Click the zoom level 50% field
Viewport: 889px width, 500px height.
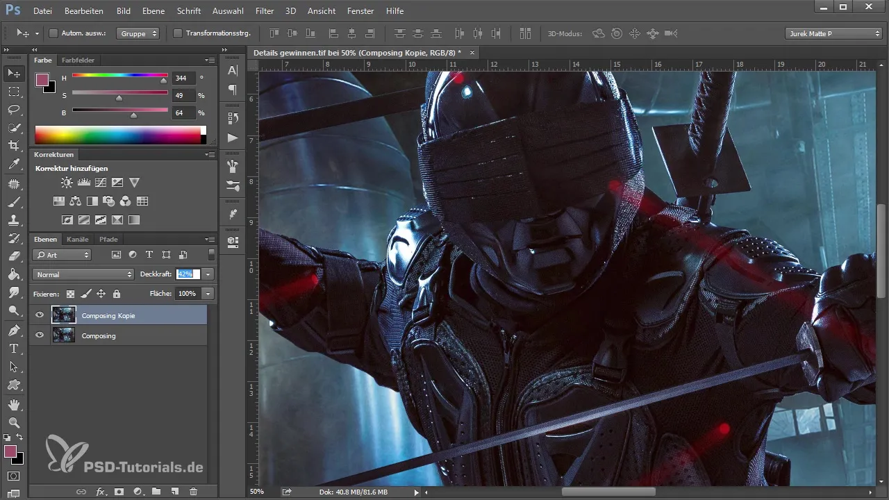point(258,492)
